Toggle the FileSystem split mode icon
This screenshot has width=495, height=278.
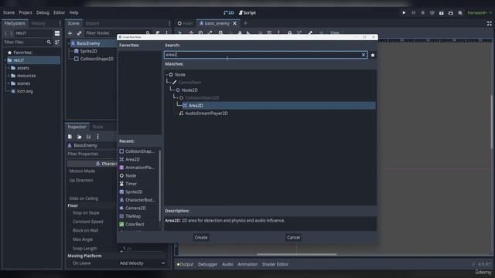pos(57,33)
